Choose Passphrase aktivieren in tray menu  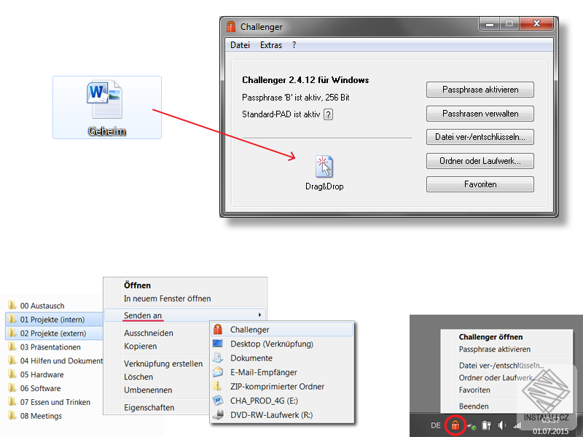pos(495,349)
